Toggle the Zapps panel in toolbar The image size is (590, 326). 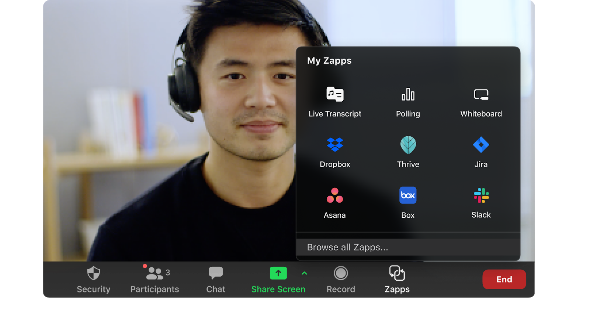(x=397, y=274)
